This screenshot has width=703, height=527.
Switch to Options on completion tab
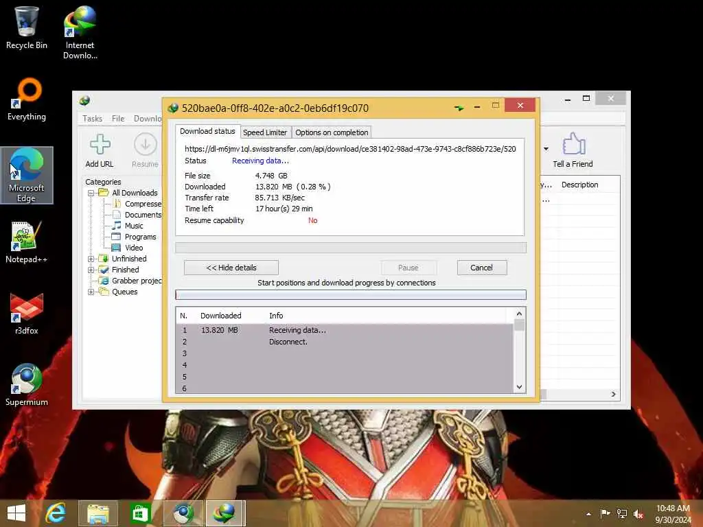332,132
